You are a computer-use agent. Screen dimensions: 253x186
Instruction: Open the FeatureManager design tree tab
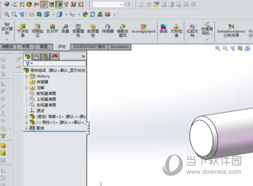point(28,57)
